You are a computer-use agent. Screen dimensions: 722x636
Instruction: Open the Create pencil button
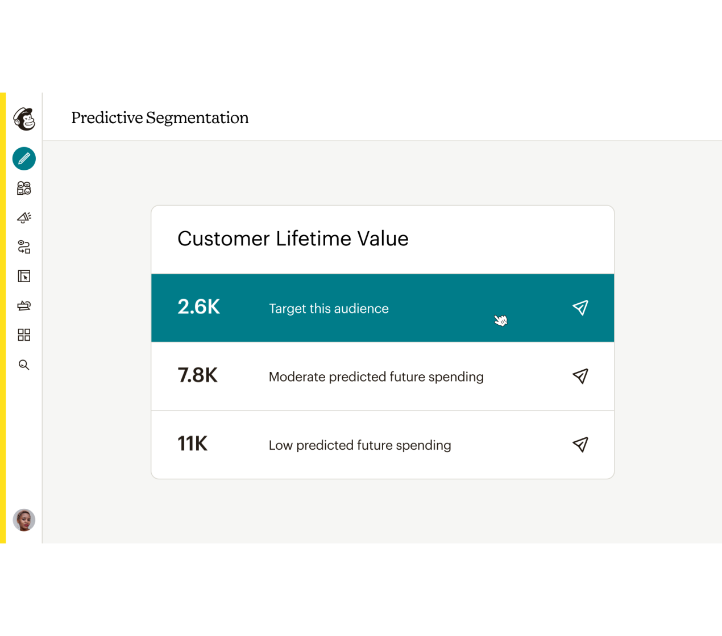[24, 158]
